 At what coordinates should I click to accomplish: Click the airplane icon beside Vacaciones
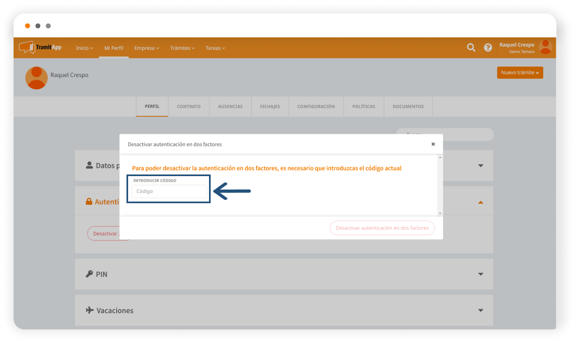click(x=90, y=310)
